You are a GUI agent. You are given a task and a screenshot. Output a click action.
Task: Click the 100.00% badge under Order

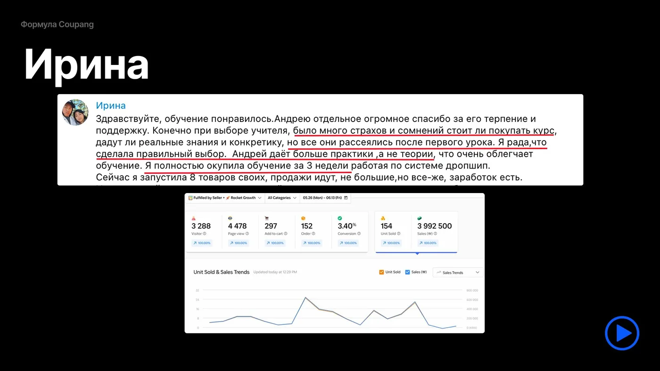[311, 243]
